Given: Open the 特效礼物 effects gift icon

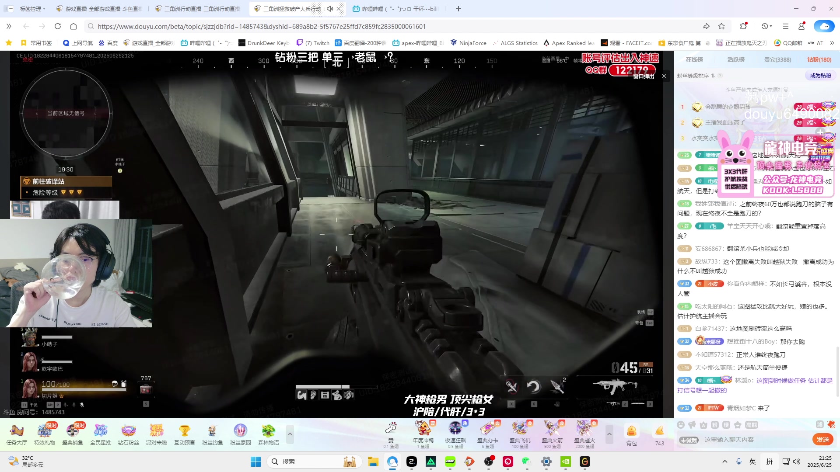Looking at the screenshot, I should [45, 434].
